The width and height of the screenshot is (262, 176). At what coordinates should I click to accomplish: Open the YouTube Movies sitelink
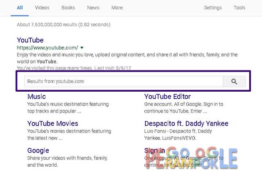(x=53, y=124)
